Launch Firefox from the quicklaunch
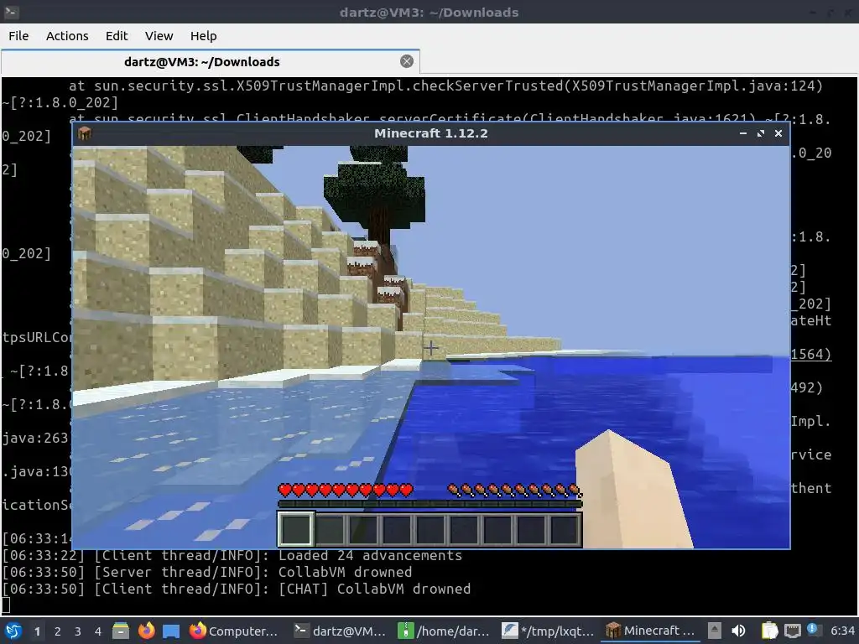The height and width of the screenshot is (644, 859). click(146, 631)
